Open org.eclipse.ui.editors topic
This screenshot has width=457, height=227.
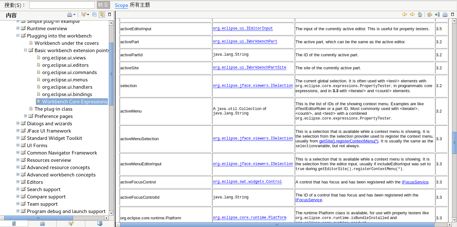65,65
